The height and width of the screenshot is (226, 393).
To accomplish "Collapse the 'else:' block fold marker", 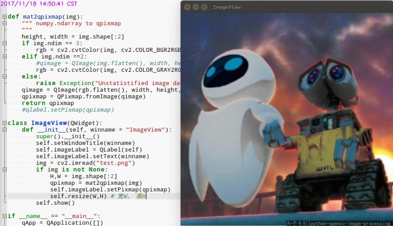I will click(x=4, y=76).
